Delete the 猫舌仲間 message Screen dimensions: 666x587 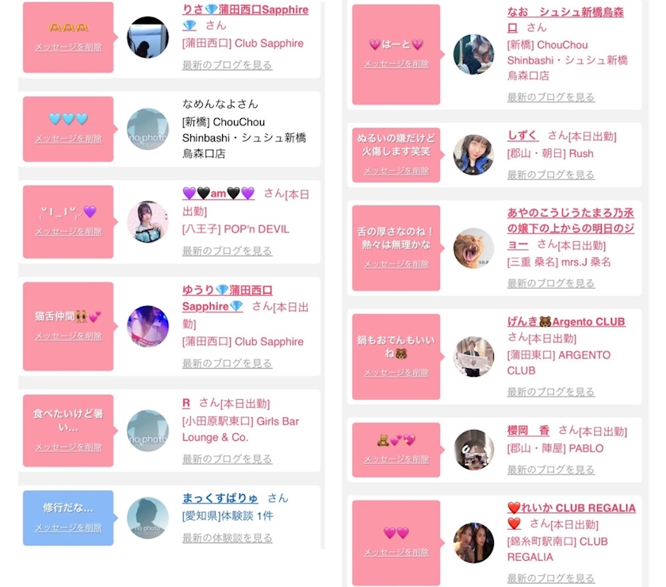pos(68,336)
